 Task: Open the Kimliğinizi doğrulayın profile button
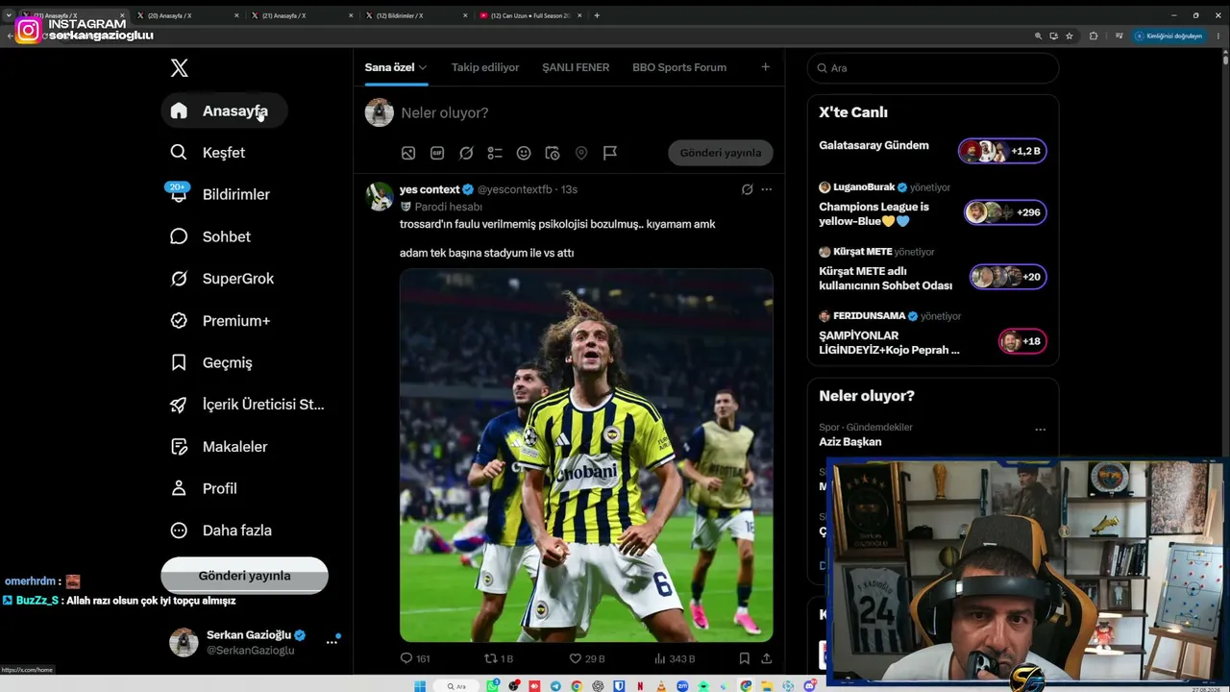(1168, 36)
